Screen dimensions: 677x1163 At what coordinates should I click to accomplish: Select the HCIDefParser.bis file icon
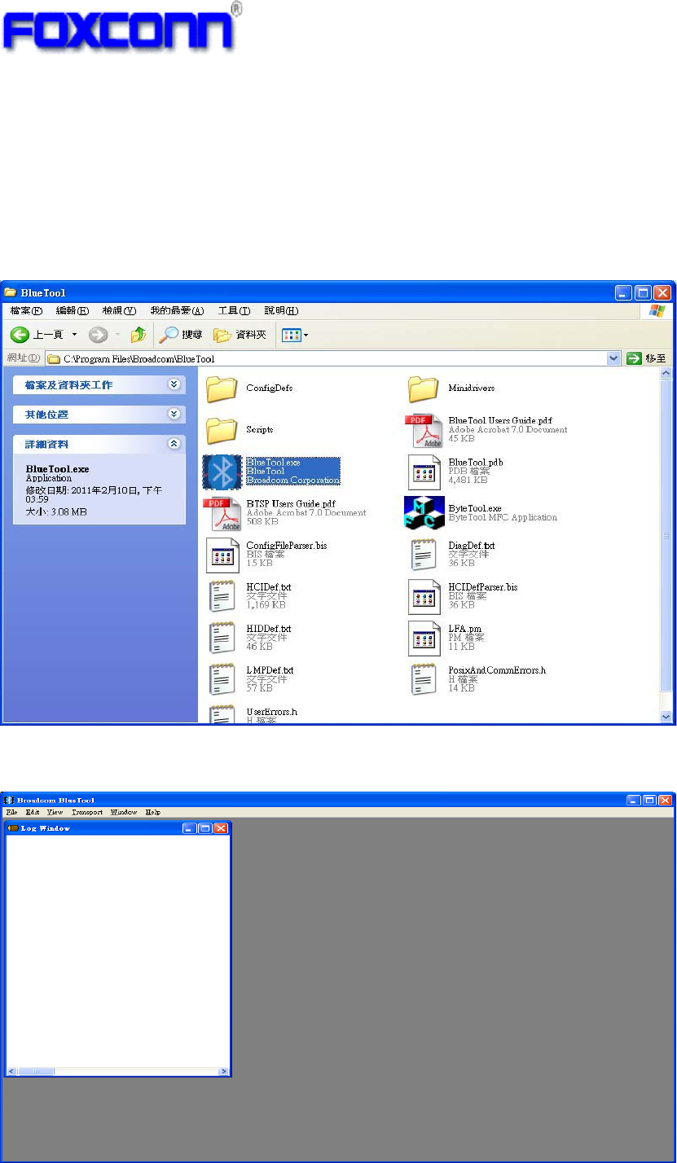pos(424,597)
